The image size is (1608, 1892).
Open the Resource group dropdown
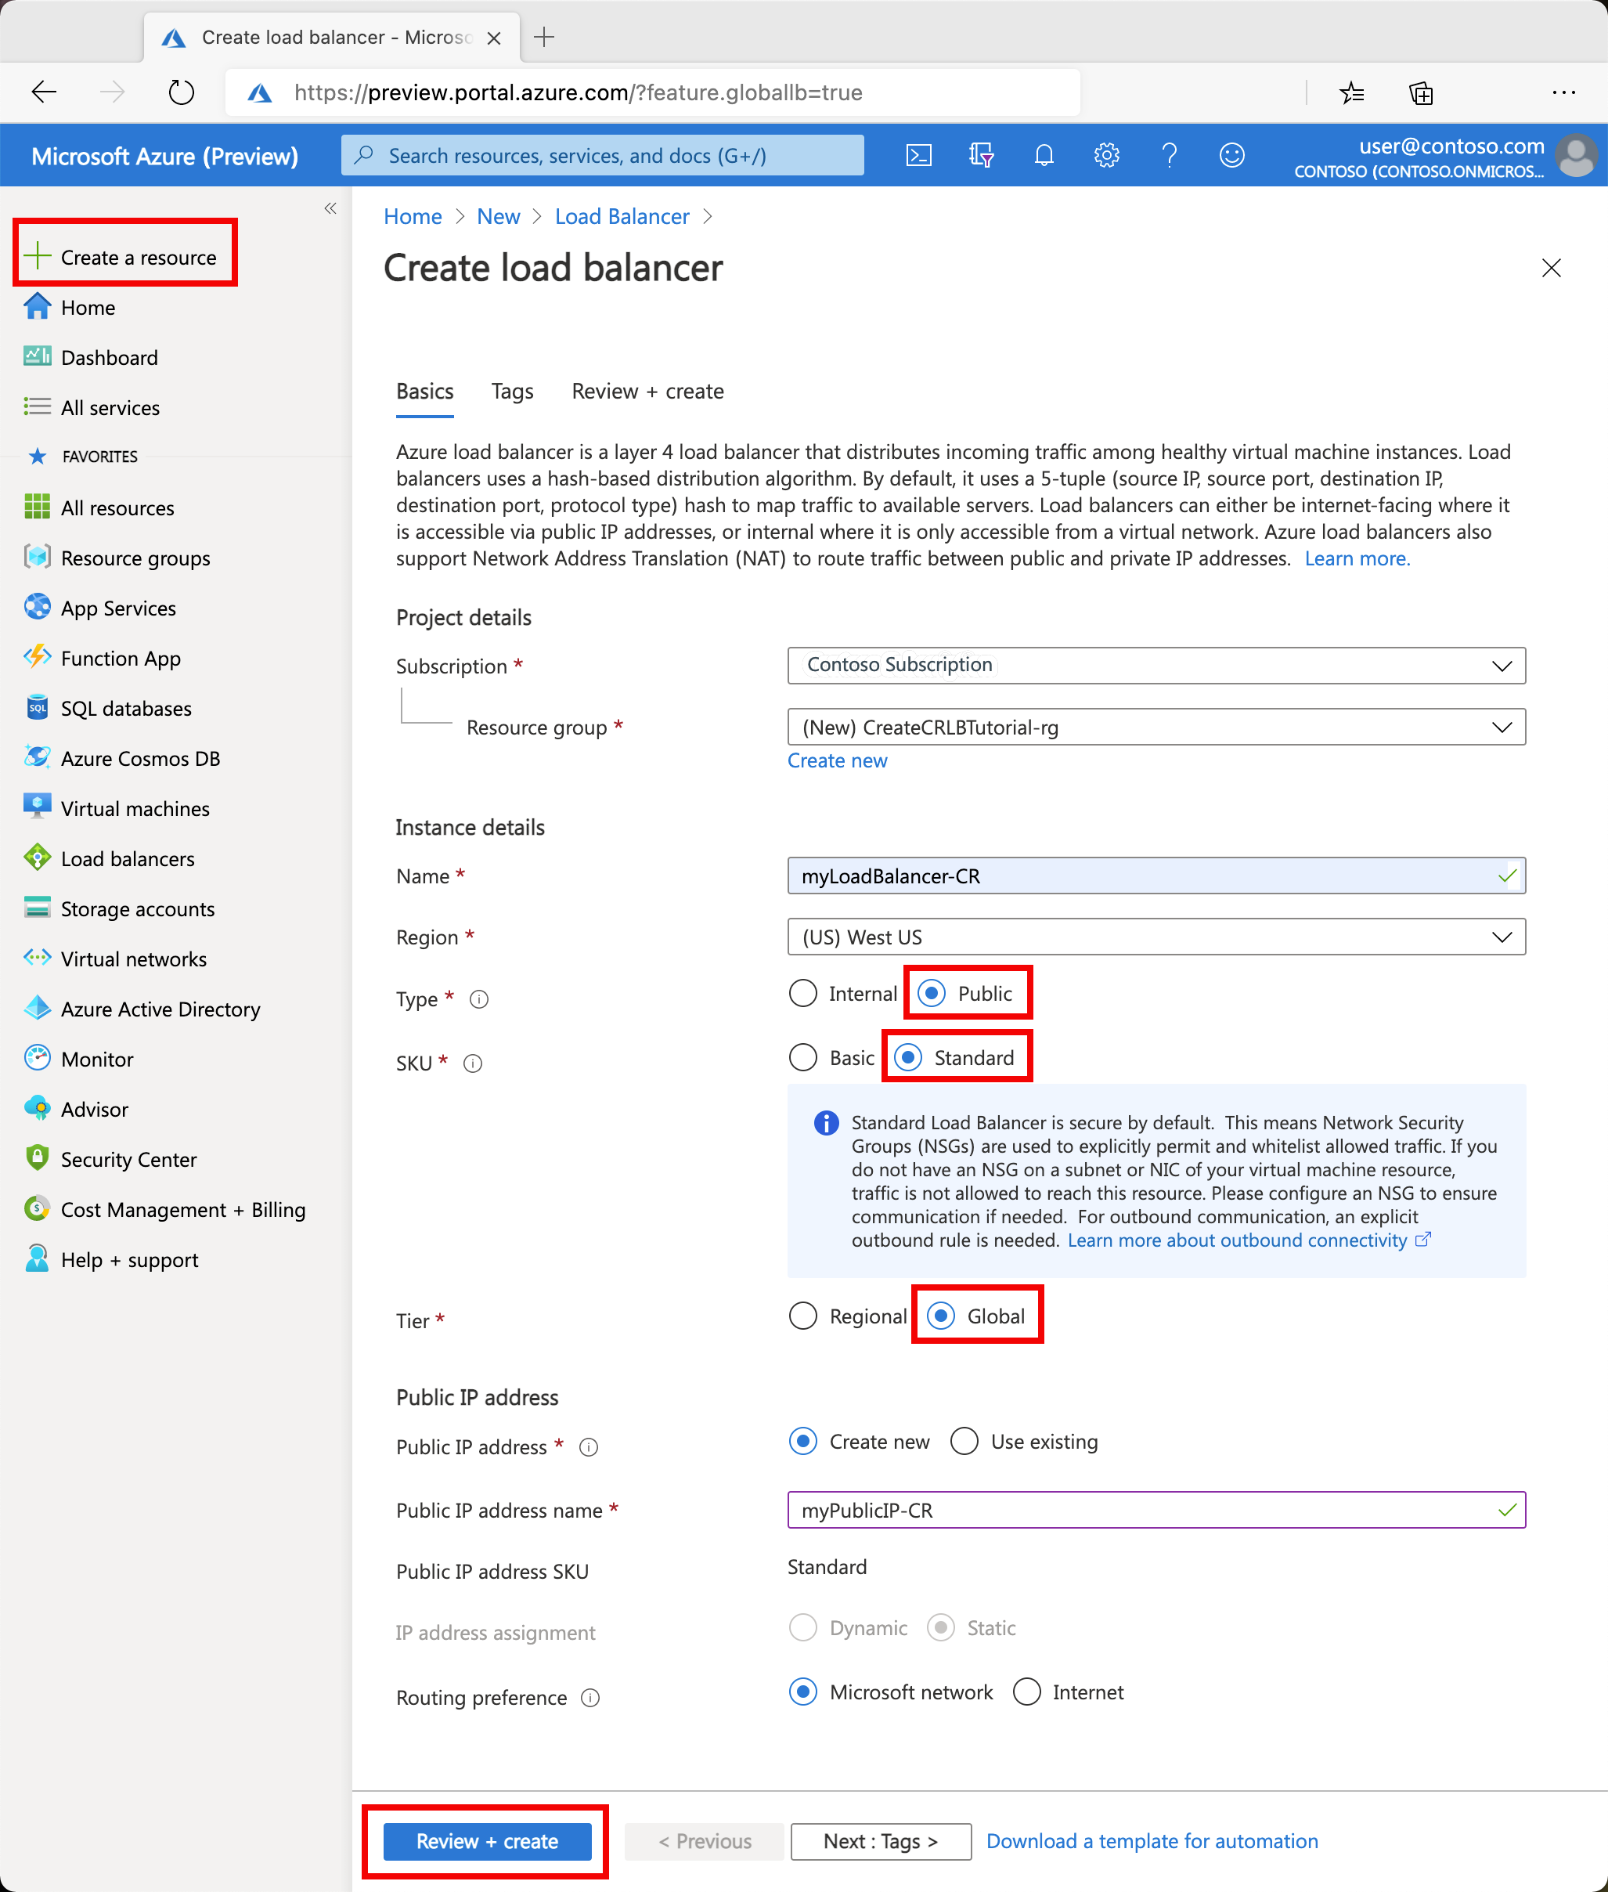(1156, 727)
